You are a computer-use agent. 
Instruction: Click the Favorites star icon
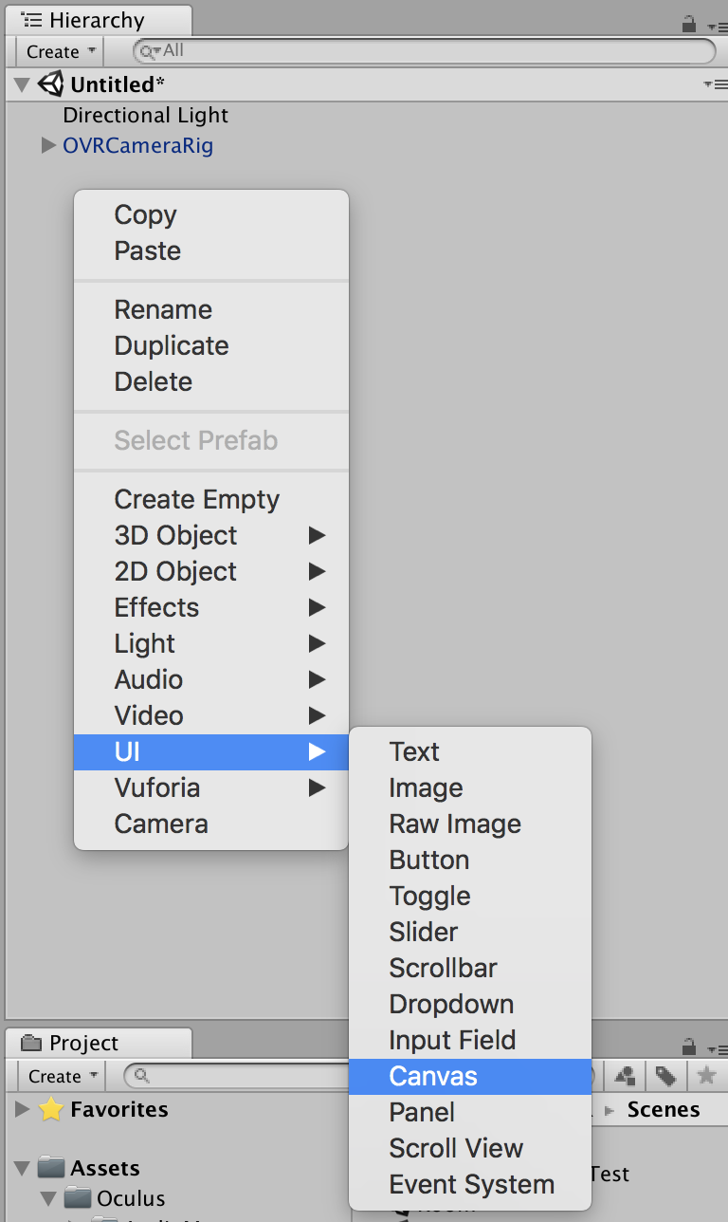point(51,1110)
